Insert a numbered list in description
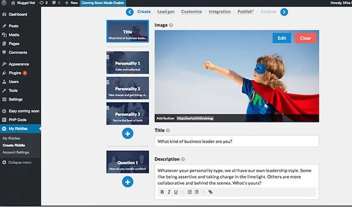Viewport: 352px width, 208px height. pyautogui.click(x=190, y=192)
